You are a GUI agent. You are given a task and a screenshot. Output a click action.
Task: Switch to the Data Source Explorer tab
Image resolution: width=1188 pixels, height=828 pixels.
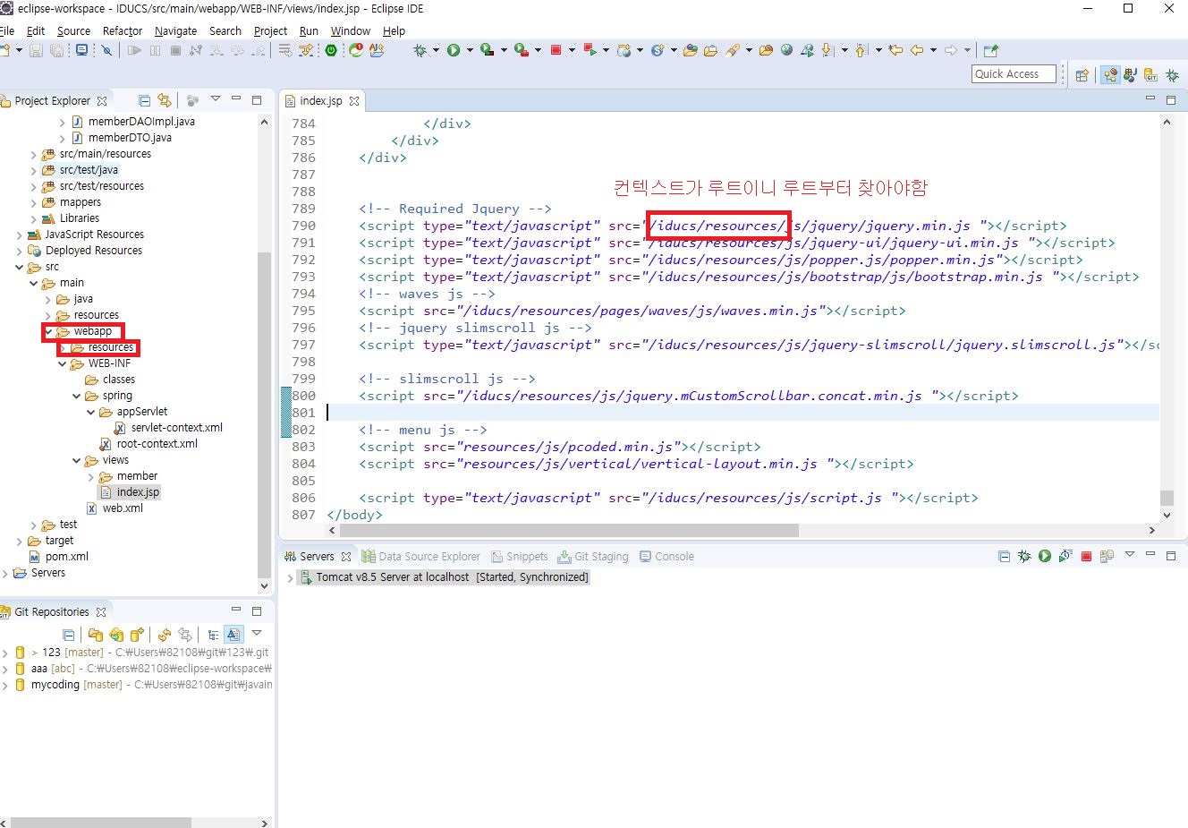[420, 557]
